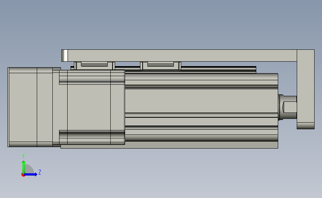322x198 pixels.
Task: Click the blue Z axis arrow of the triad
Action: (30, 175)
